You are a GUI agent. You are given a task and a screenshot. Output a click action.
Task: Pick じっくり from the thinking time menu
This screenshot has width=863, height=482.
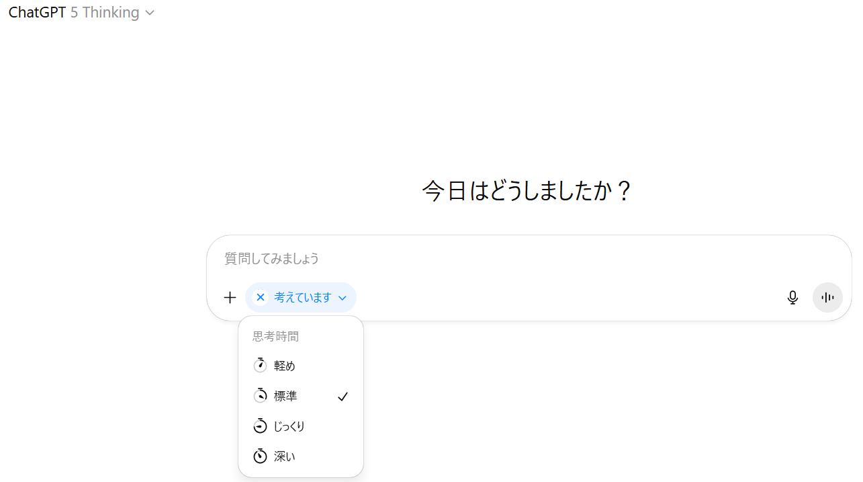289,426
